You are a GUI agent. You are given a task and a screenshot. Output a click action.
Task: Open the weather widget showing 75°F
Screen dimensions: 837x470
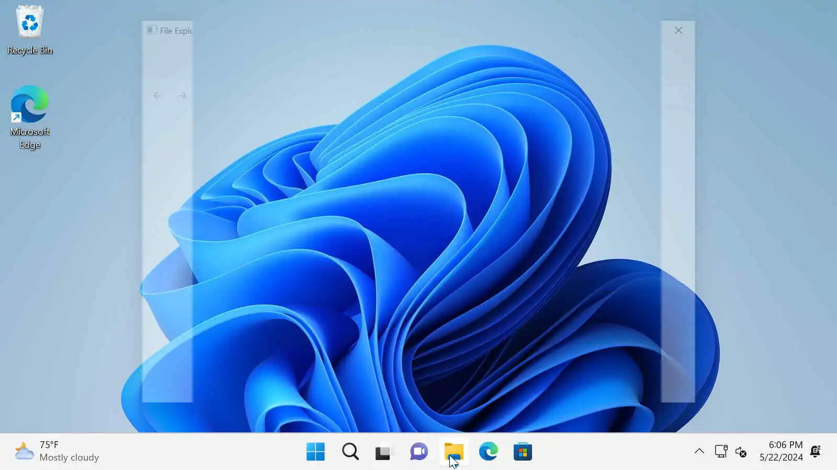pos(56,451)
